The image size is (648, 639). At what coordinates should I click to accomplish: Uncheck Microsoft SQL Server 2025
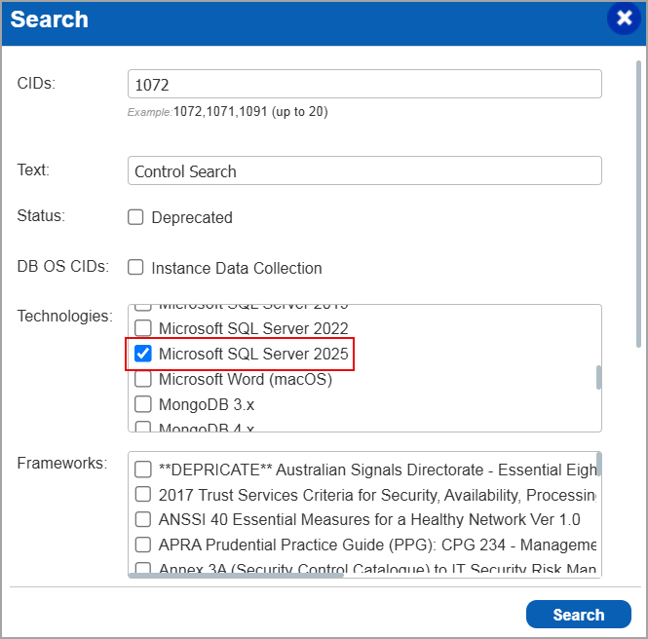(143, 354)
